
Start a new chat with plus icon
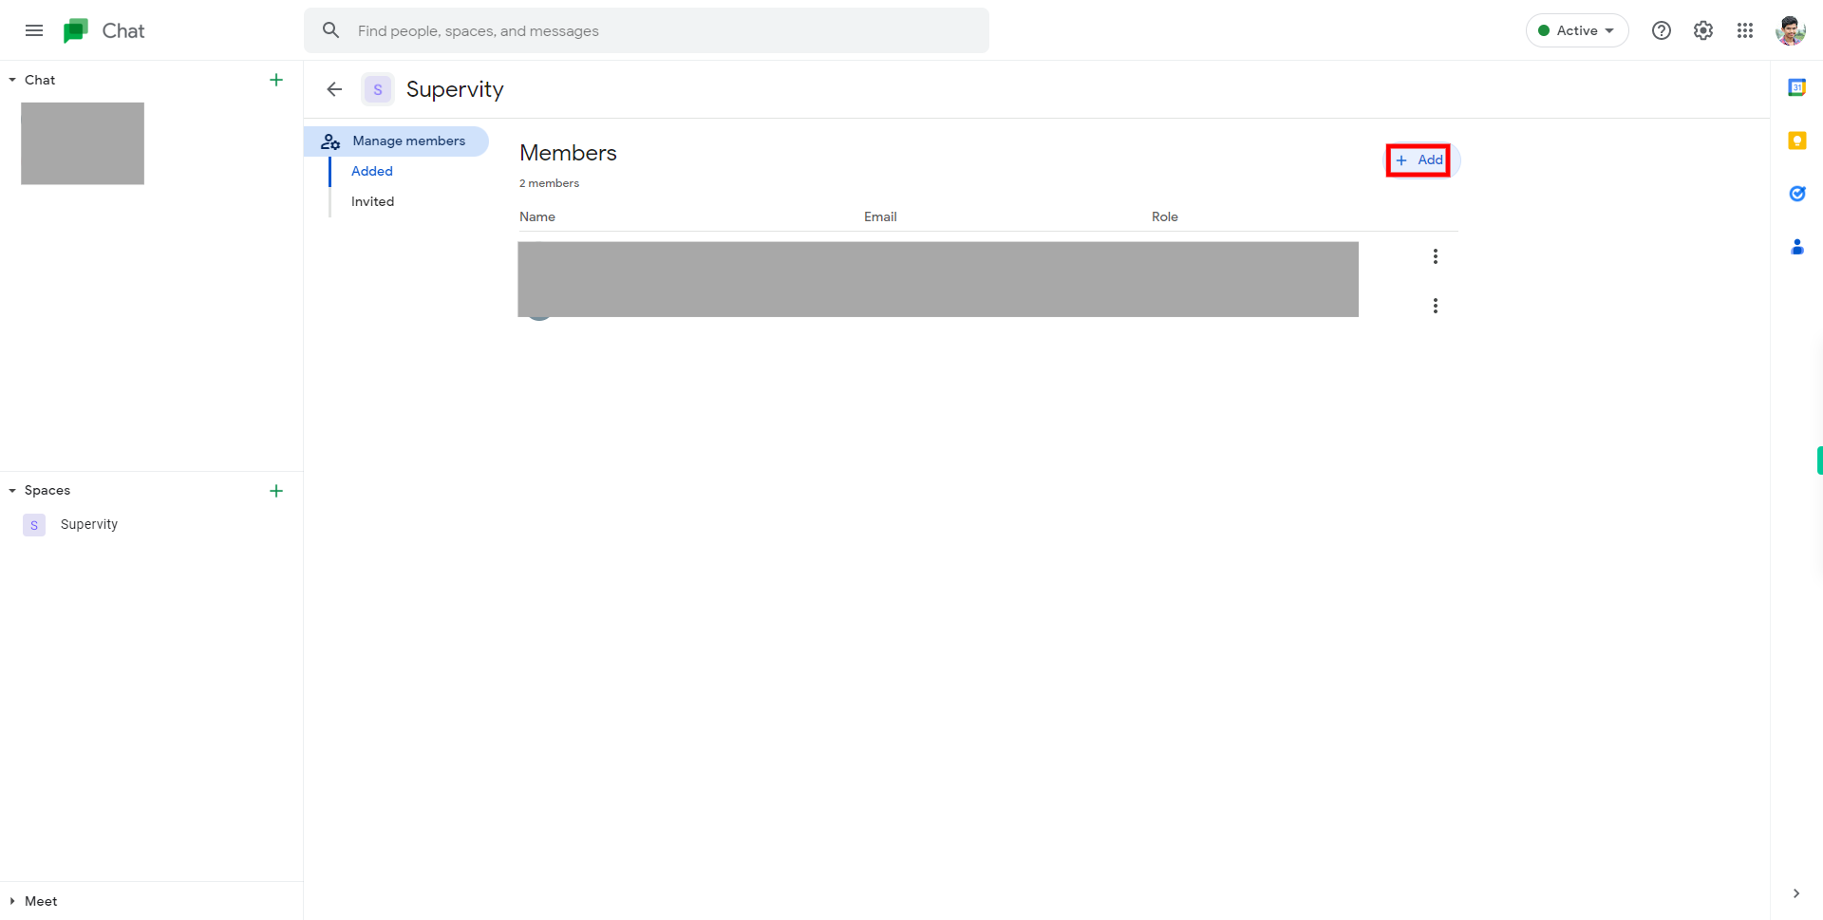pos(276,80)
